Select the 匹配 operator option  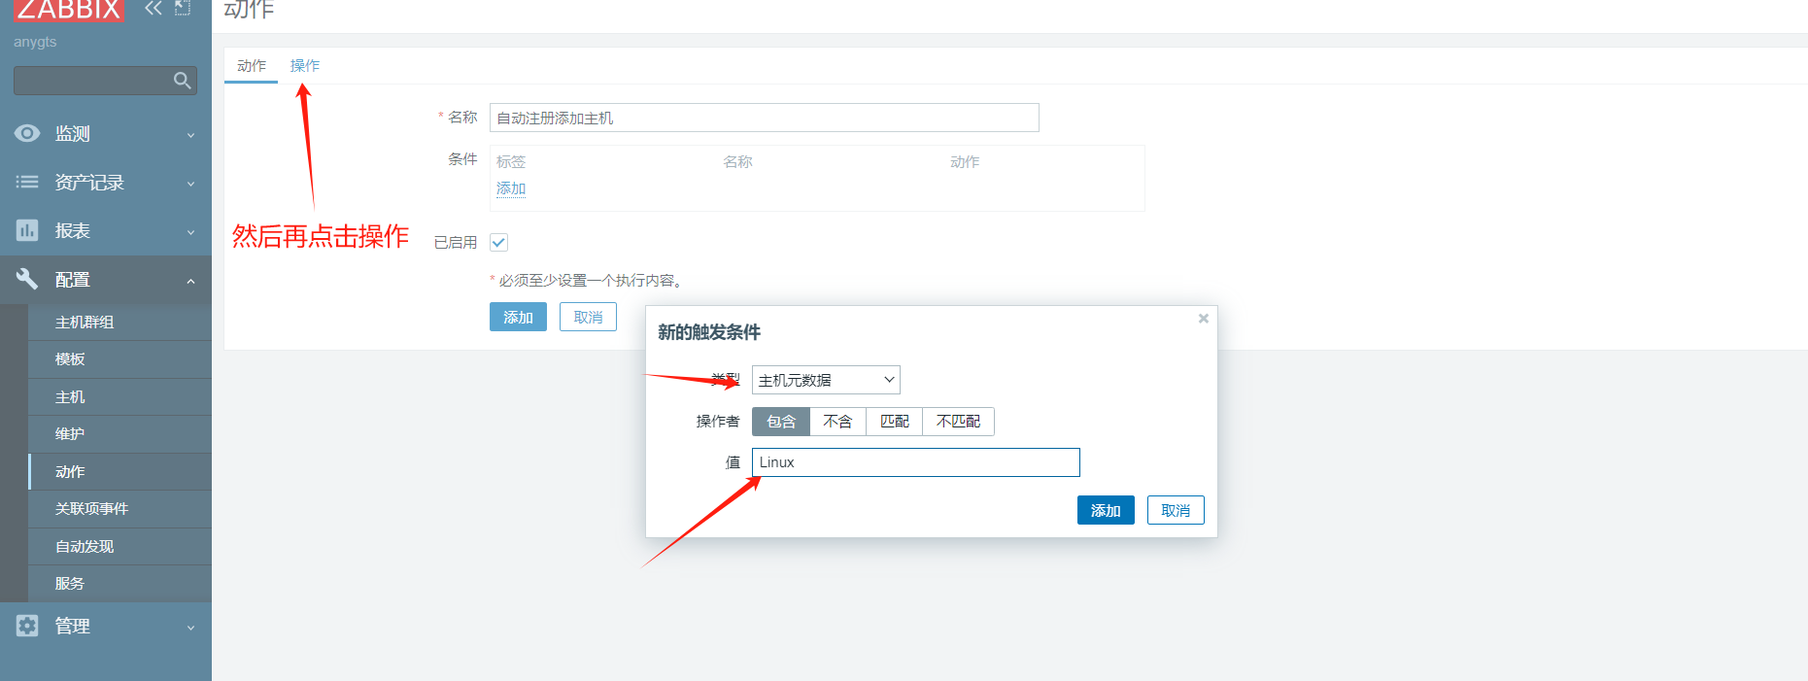(894, 422)
